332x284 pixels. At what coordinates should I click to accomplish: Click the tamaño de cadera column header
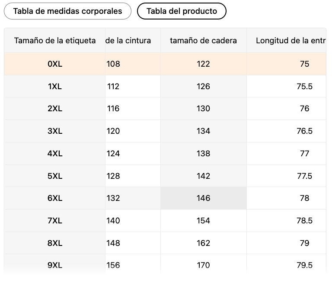point(204,41)
